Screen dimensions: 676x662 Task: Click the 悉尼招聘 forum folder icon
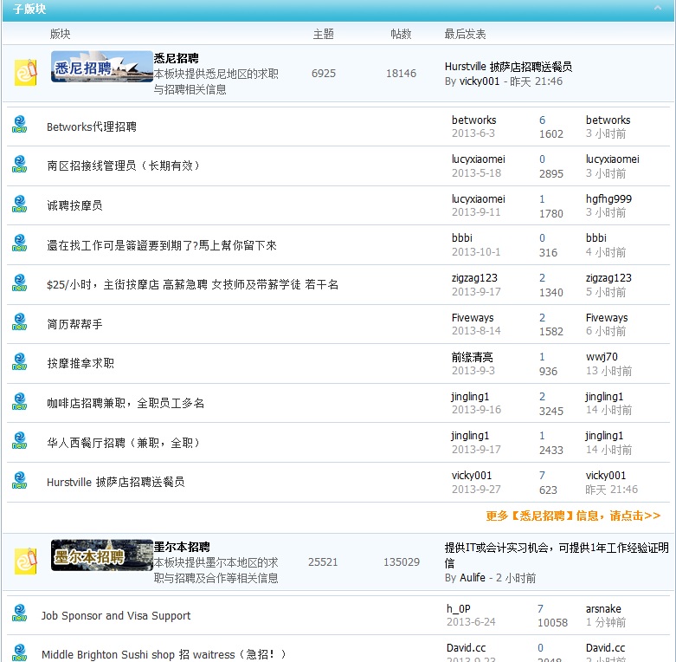pyautogui.click(x=26, y=71)
